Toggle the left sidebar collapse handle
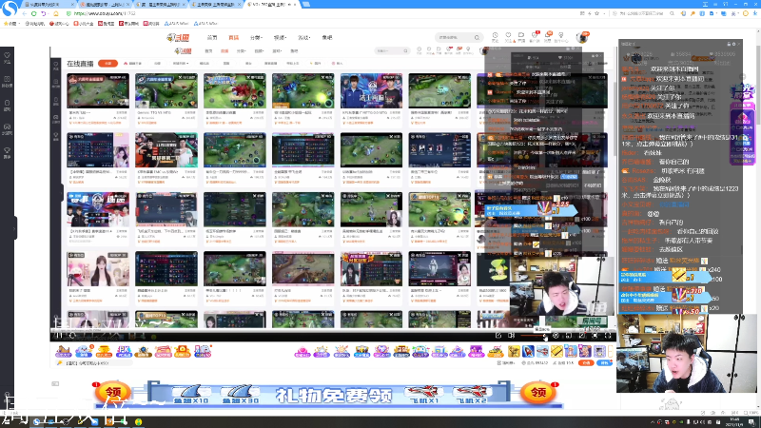761x428 pixels. pyautogui.click(x=15, y=227)
